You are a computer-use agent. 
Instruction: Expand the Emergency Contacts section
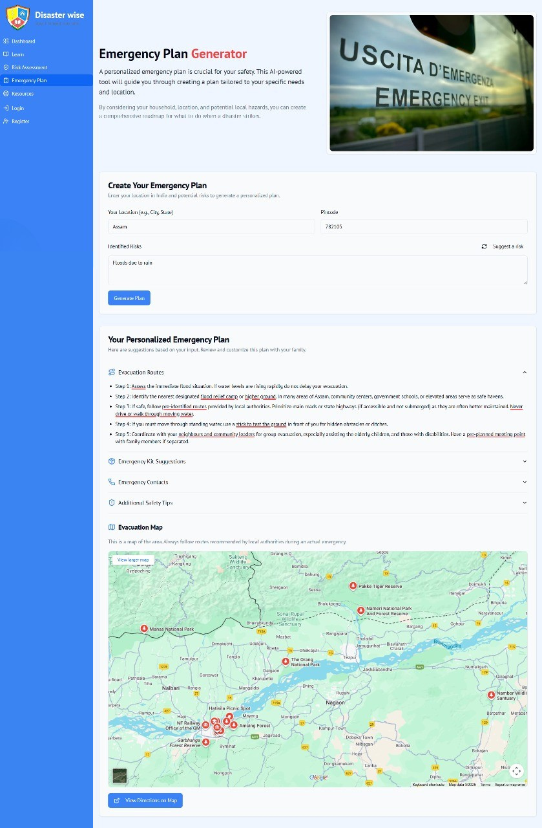(318, 482)
